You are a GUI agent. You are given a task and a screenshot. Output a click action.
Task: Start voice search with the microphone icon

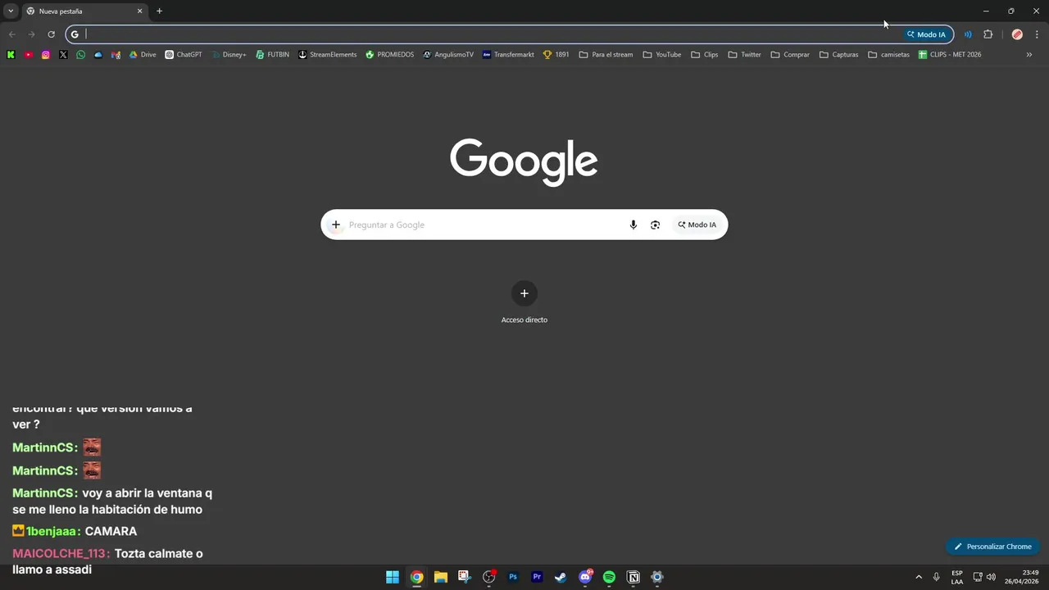click(633, 225)
